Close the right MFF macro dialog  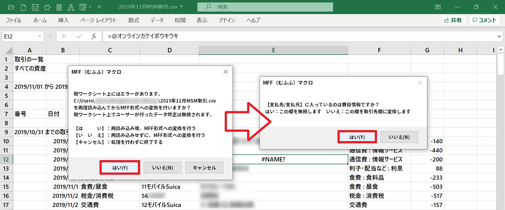pos(420,83)
